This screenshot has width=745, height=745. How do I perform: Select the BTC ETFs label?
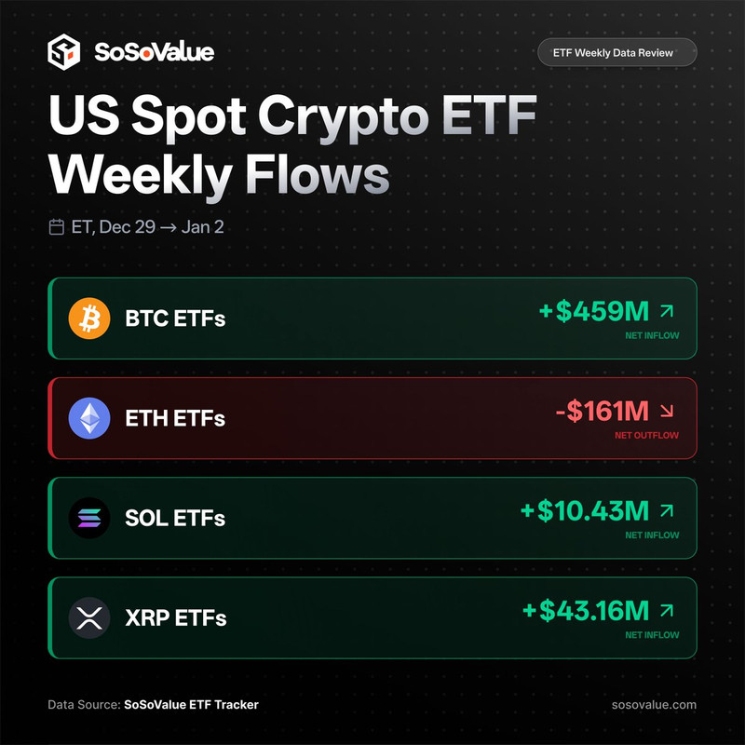pos(175,318)
